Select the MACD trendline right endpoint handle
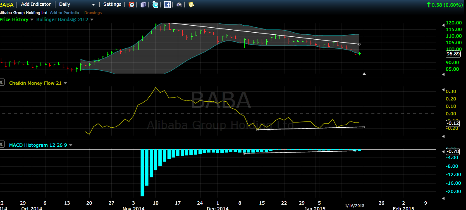Viewport: 466px width, 210px height. pyautogui.click(x=355, y=151)
